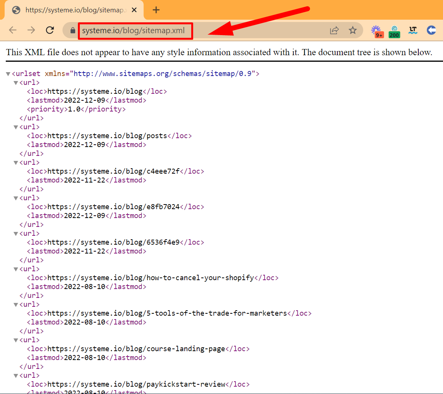
Task: Click the blue arrow extension icon
Action: click(431, 30)
